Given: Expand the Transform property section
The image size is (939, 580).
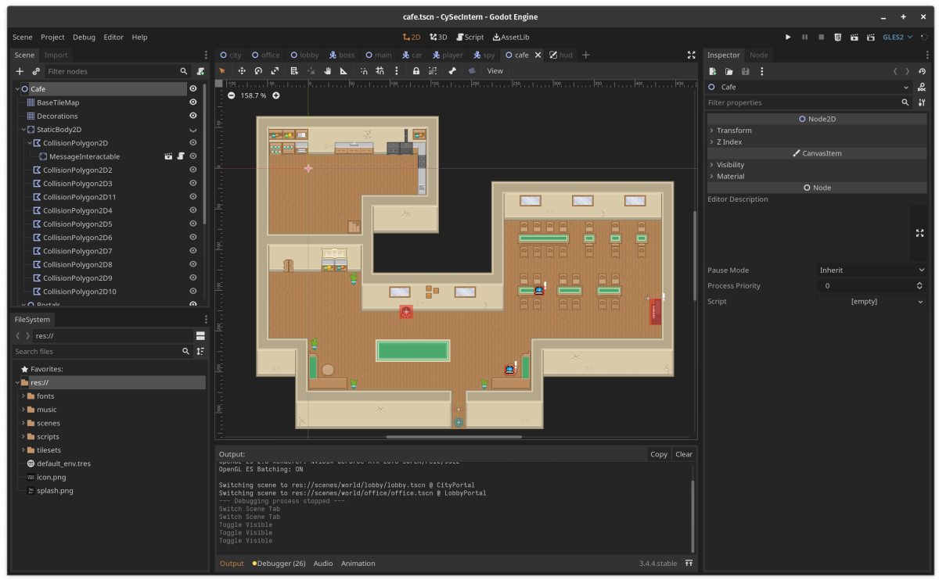Looking at the screenshot, I should 733,131.
